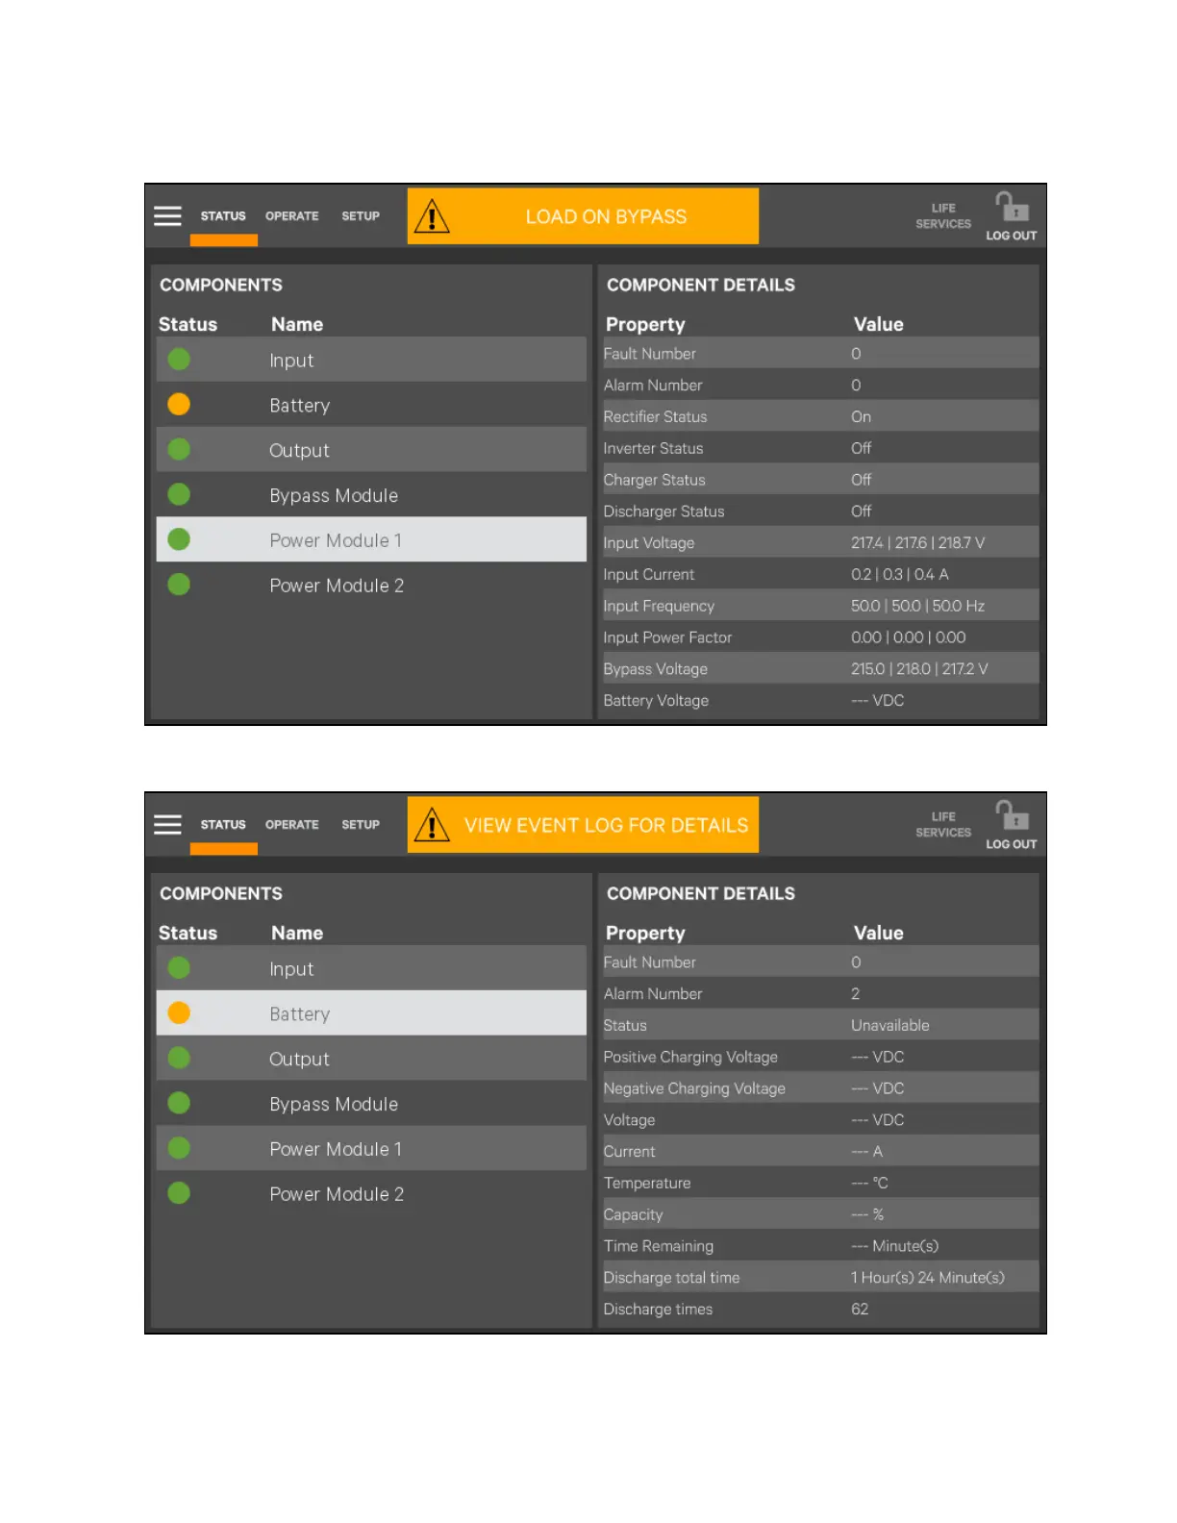Select Output component in bottom screen
The image size is (1177, 1523).
pos(371,1059)
